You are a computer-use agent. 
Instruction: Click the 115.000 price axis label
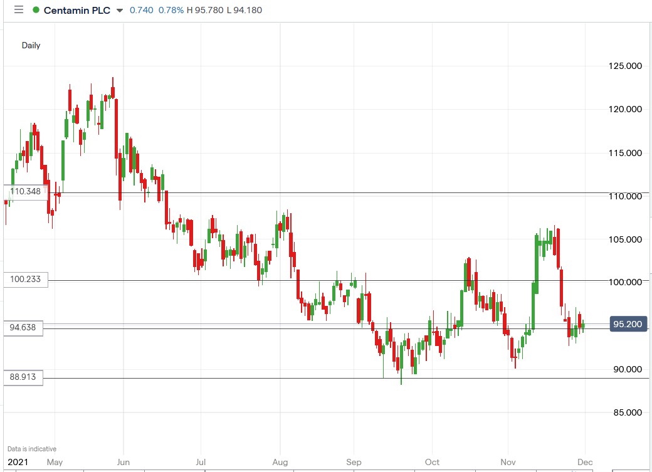625,153
